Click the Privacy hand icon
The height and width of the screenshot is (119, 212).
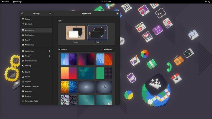pyautogui.click(x=23, y=56)
